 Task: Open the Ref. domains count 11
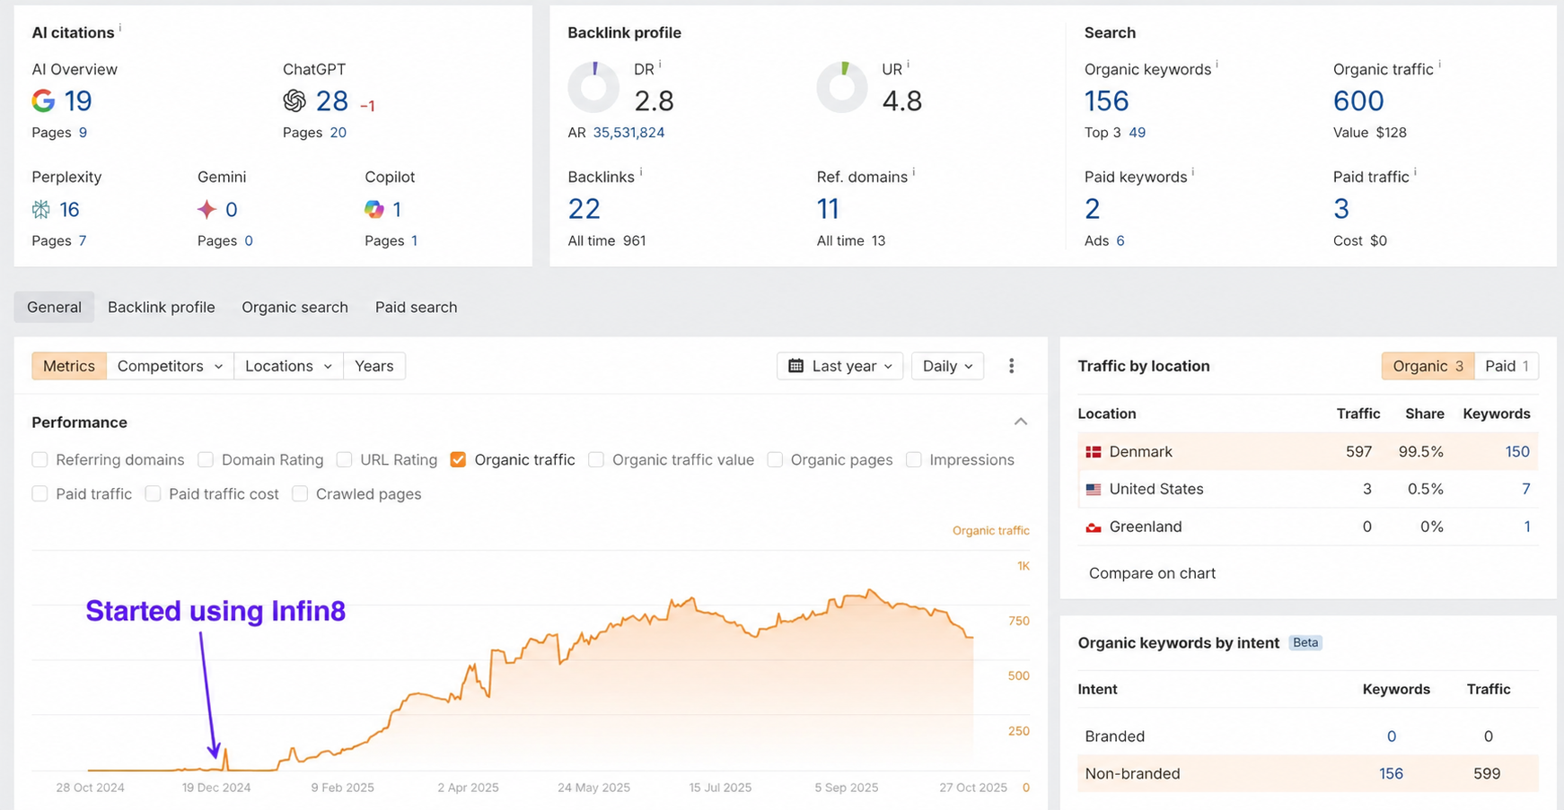(828, 209)
